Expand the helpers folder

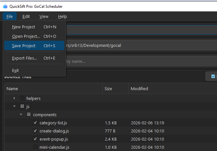click(x=14, y=98)
